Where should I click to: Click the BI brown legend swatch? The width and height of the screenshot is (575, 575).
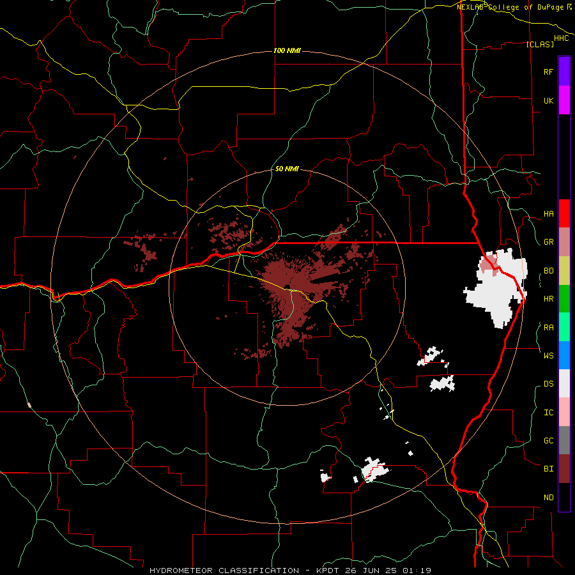pyautogui.click(x=564, y=469)
